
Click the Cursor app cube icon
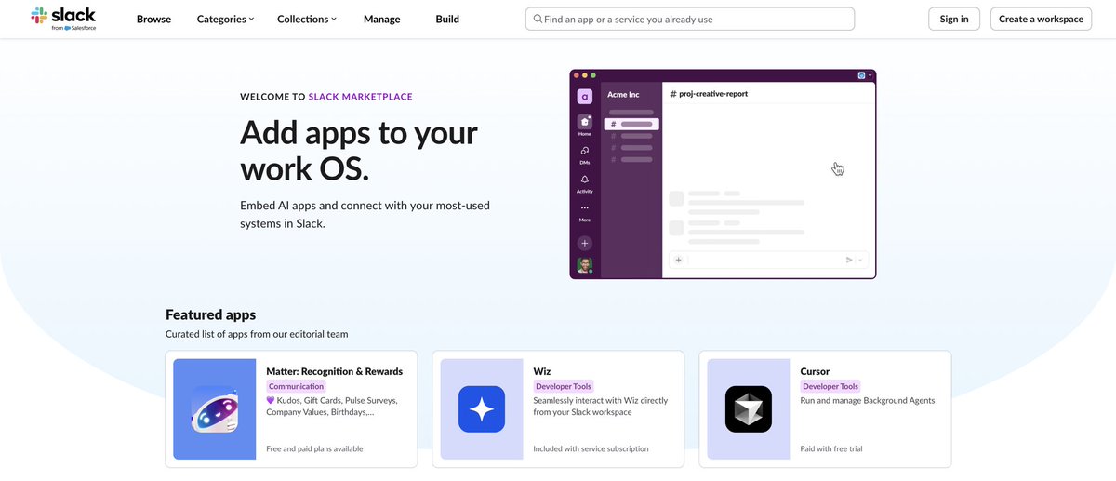[749, 409]
